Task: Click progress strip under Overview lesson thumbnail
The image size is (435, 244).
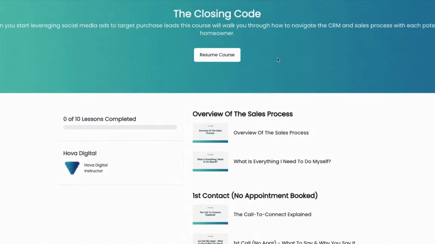Action: 210,142
